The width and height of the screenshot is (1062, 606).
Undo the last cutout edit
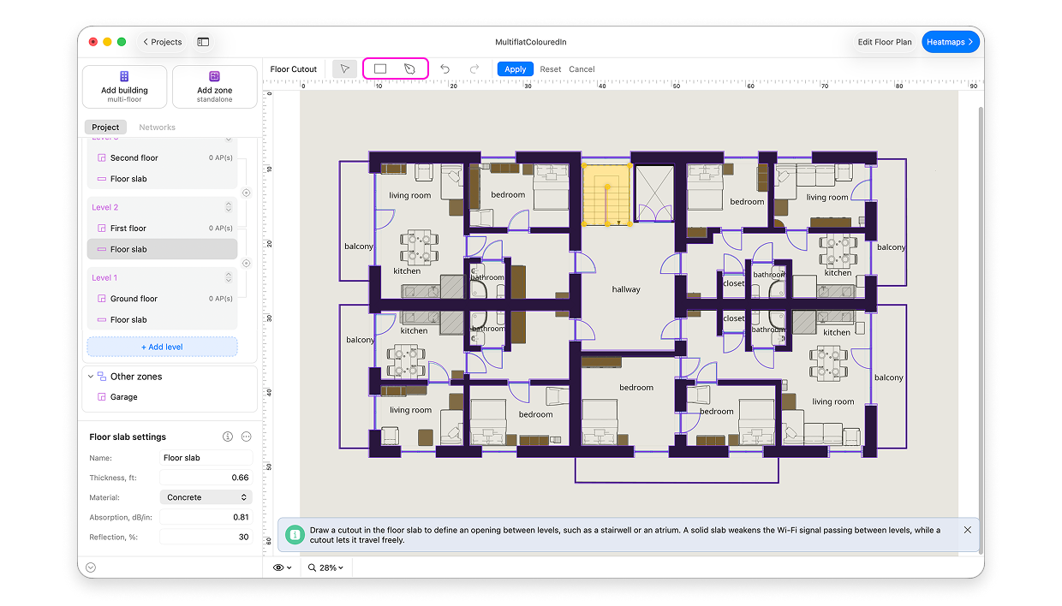click(444, 69)
